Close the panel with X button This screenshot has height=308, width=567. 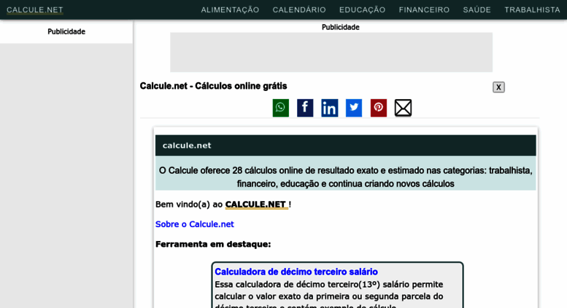click(x=498, y=87)
